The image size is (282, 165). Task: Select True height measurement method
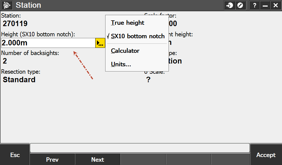click(128, 23)
